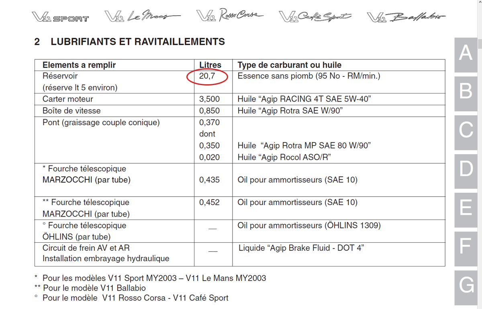The width and height of the screenshot is (482, 309).
Task: Click the "0,350" litres value
Action: 209,146
